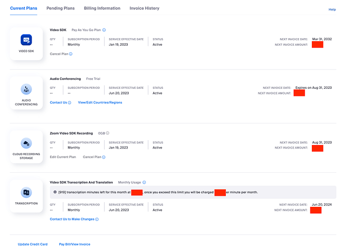
Task: Open the Help link
Action: [332, 10]
